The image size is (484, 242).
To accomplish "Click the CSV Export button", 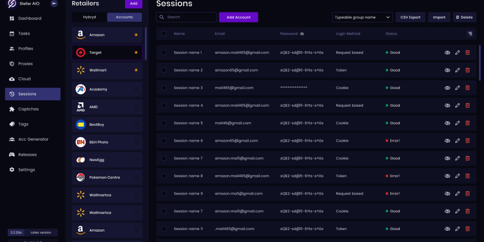I will pyautogui.click(x=410, y=17).
